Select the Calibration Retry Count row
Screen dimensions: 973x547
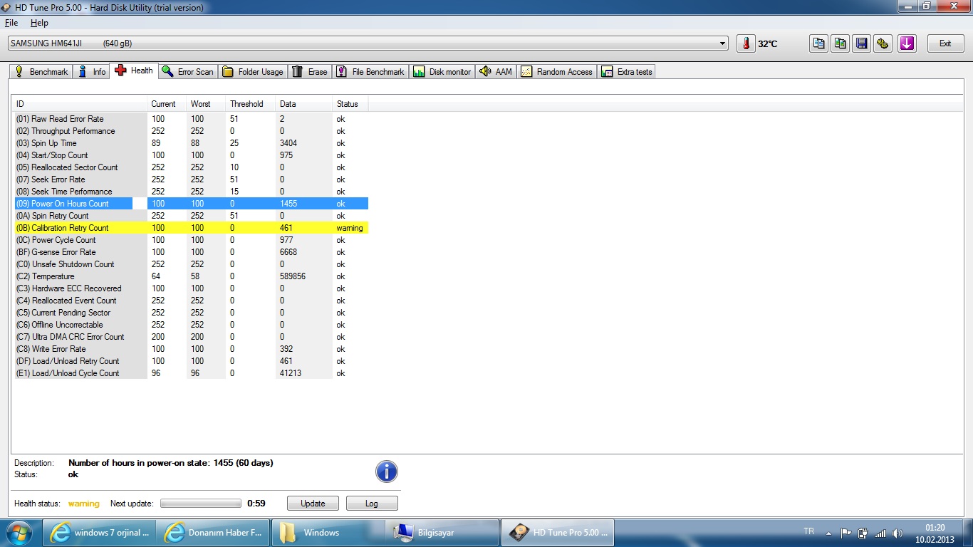pyautogui.click(x=191, y=228)
